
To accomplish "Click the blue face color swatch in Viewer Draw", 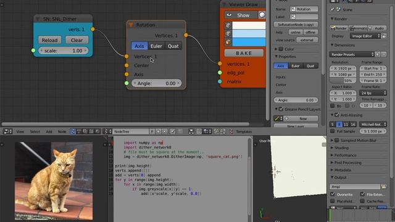I will click(249, 42).
